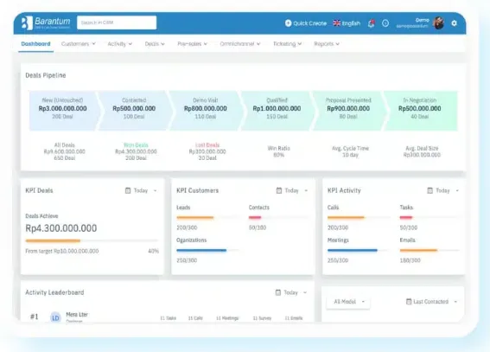Select the Demo Visit pipeline stage
Screen dimensions: 490x352
(206, 111)
